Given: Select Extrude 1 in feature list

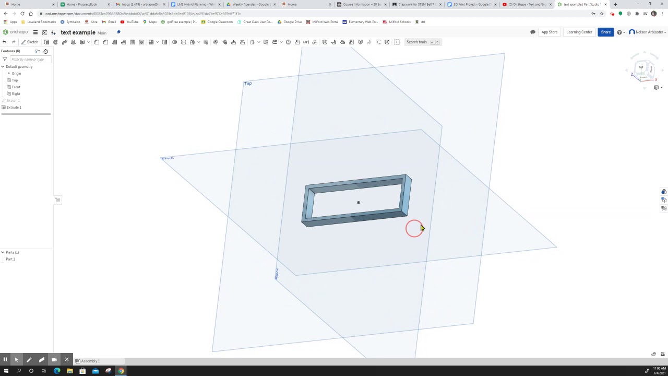Looking at the screenshot, I should (14, 108).
